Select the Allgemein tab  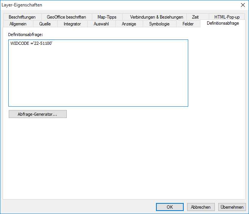tap(18, 24)
